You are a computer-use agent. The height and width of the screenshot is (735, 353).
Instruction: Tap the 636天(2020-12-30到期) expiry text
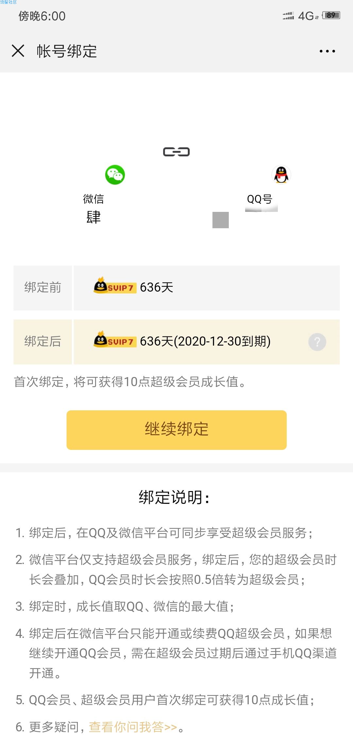pyautogui.click(x=205, y=341)
